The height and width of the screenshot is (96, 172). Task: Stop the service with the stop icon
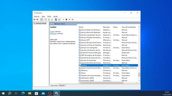coord(66,19)
